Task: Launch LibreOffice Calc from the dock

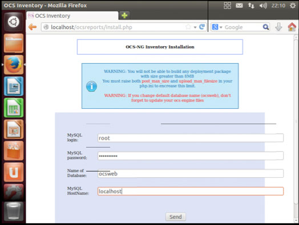Action: click(14, 108)
